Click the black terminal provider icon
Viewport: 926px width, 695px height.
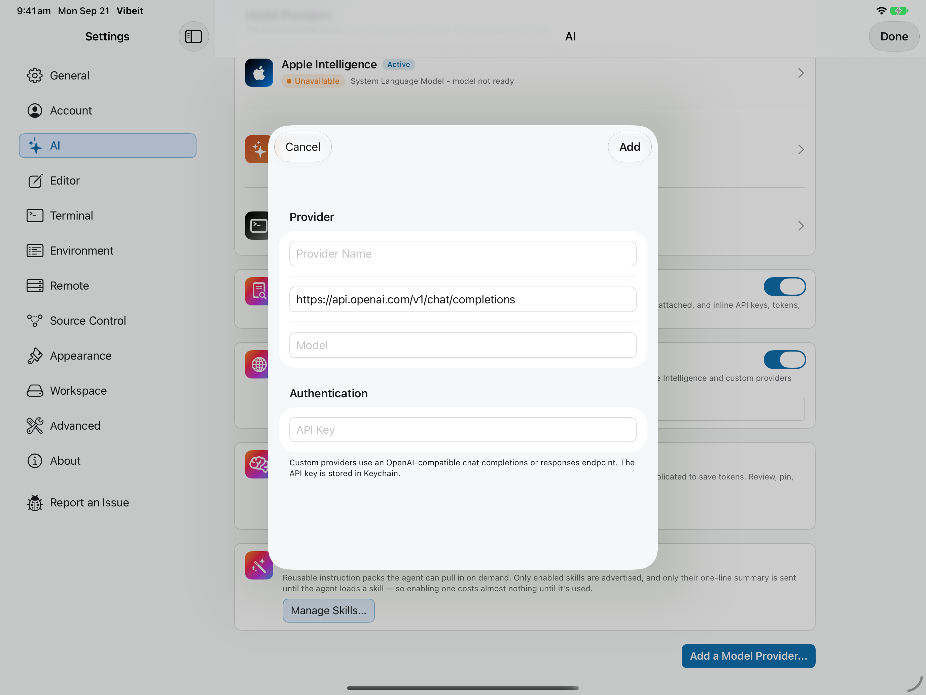(x=257, y=226)
